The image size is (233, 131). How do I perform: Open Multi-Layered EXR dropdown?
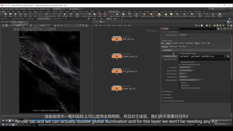click(x=190, y=80)
